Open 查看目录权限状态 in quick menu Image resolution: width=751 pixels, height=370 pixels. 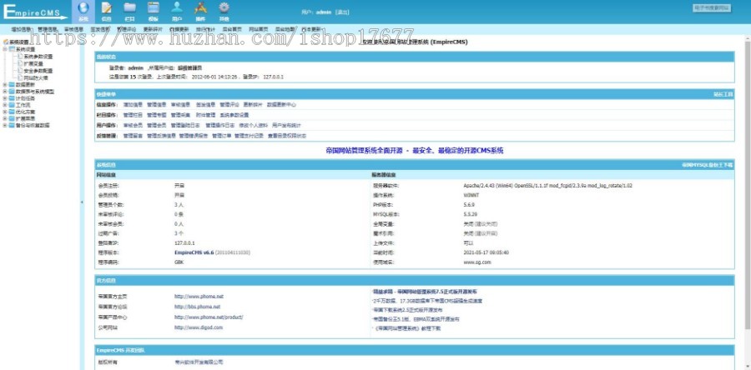coord(287,136)
